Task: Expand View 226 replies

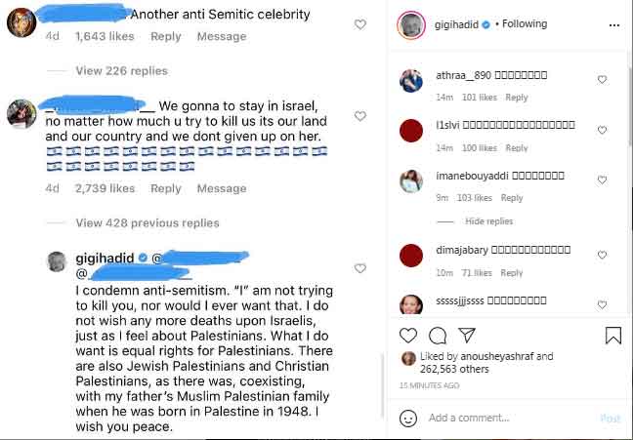Action: coord(121,70)
